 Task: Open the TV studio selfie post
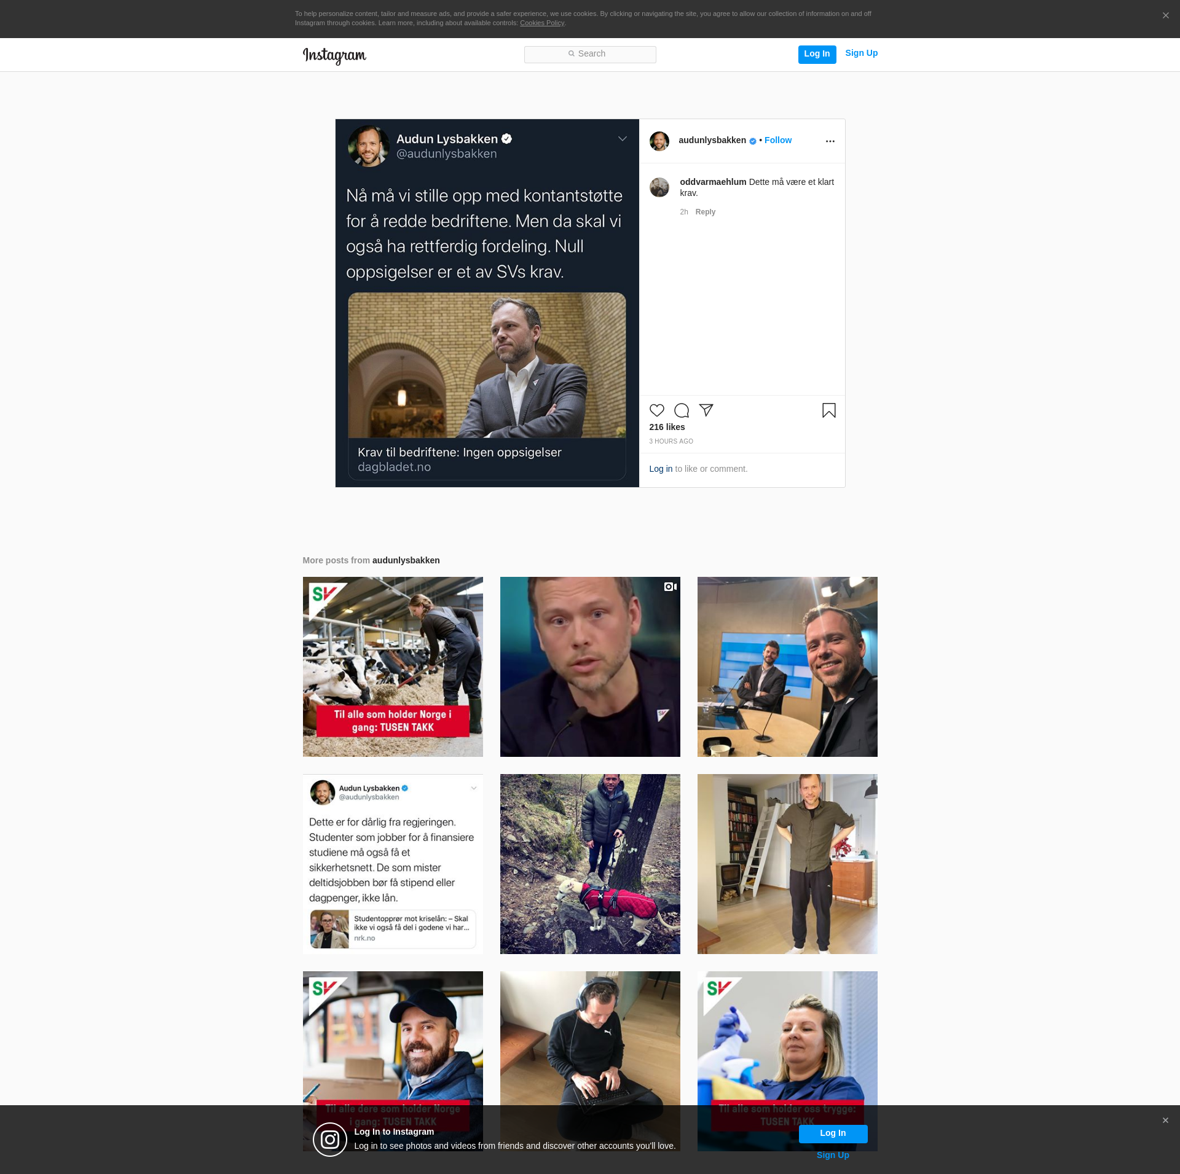click(787, 667)
